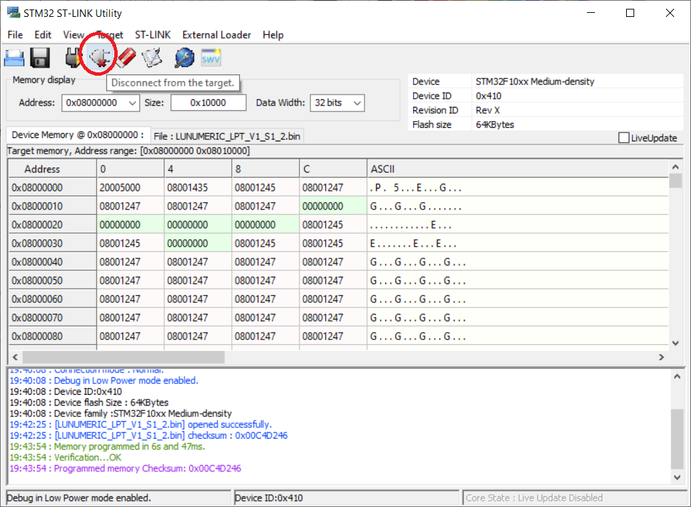691x507 pixels.
Task: Click the ASCII column header
Action: (x=383, y=169)
